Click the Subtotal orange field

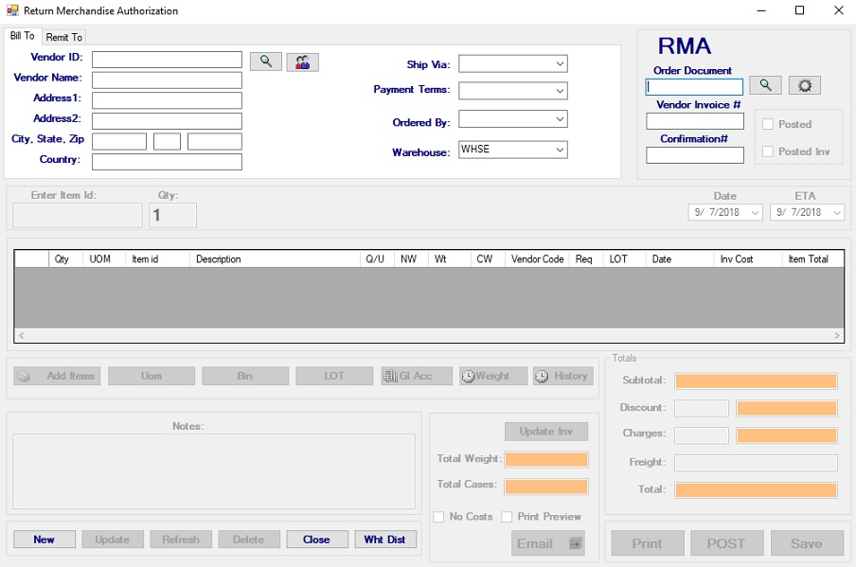coord(756,381)
